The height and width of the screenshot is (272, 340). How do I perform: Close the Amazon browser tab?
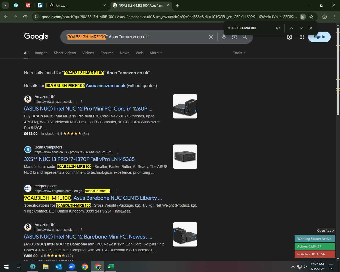(104, 5)
